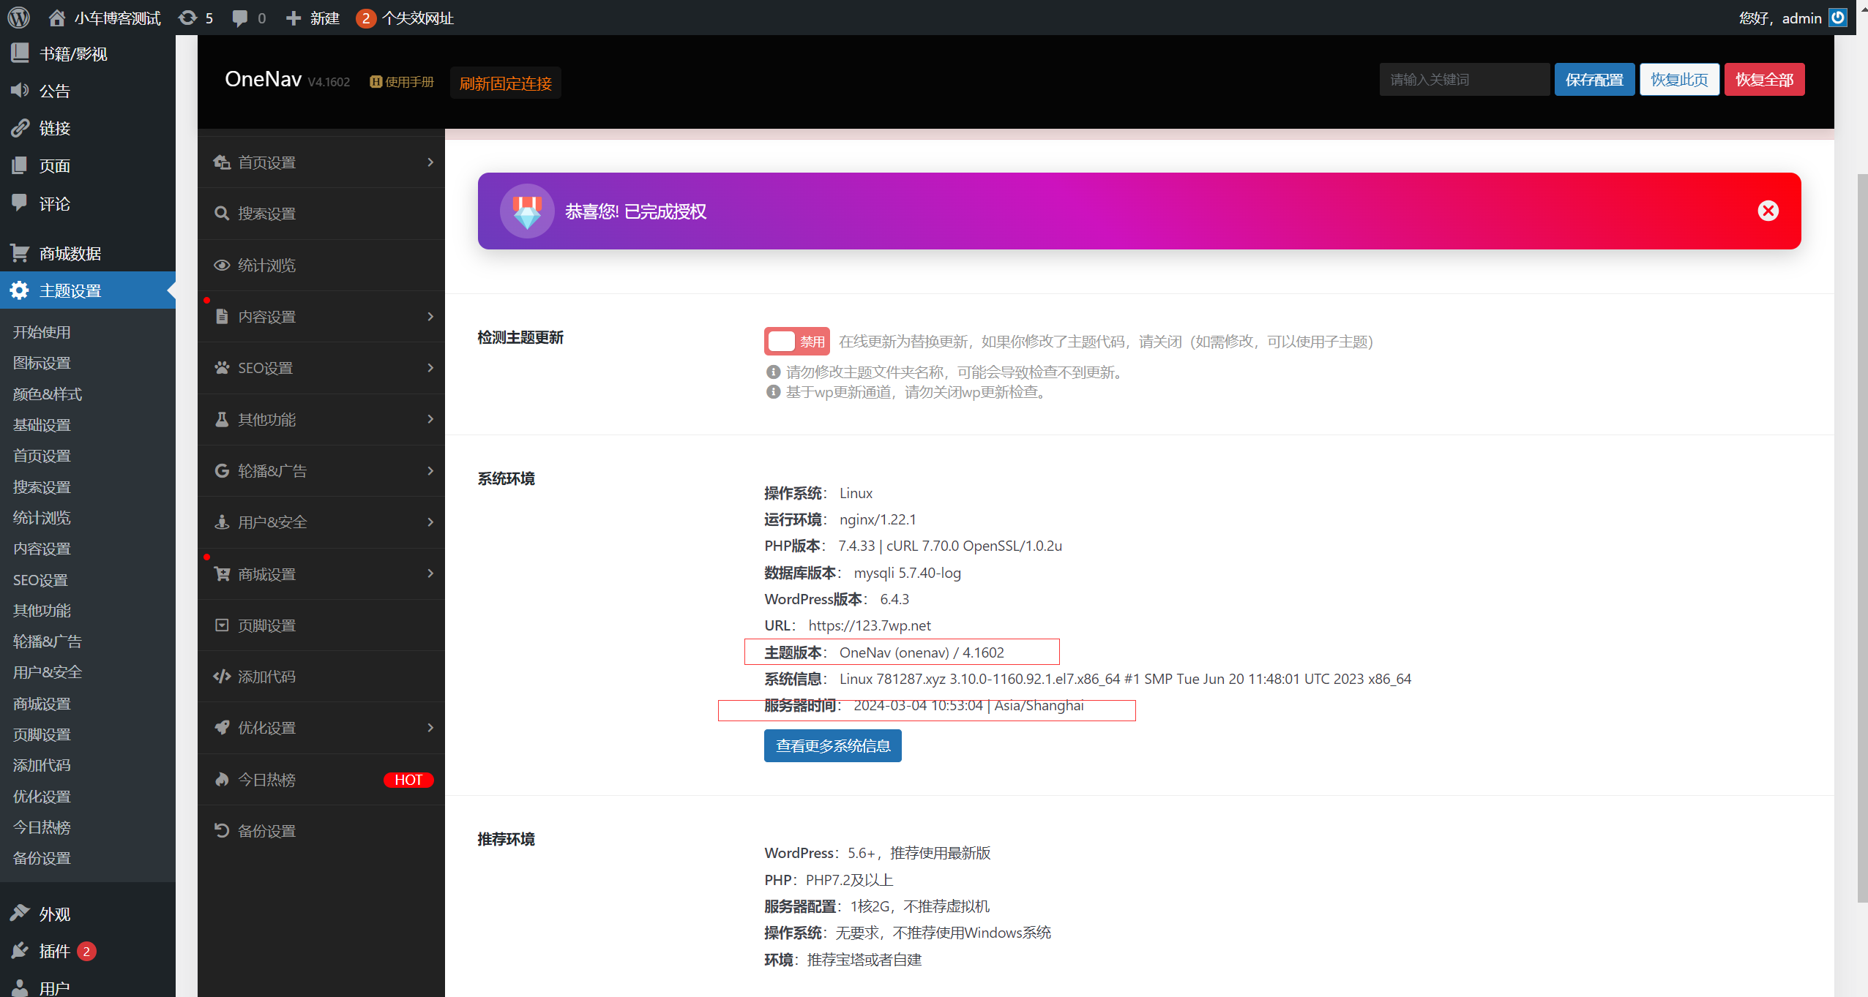Viewport: 1868px width, 997px height.
Task: Expand 优化设置 panel chevron
Action: click(430, 727)
